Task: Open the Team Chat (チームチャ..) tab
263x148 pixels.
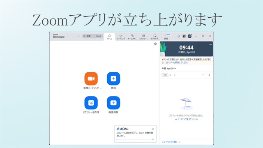Action: click(132, 37)
